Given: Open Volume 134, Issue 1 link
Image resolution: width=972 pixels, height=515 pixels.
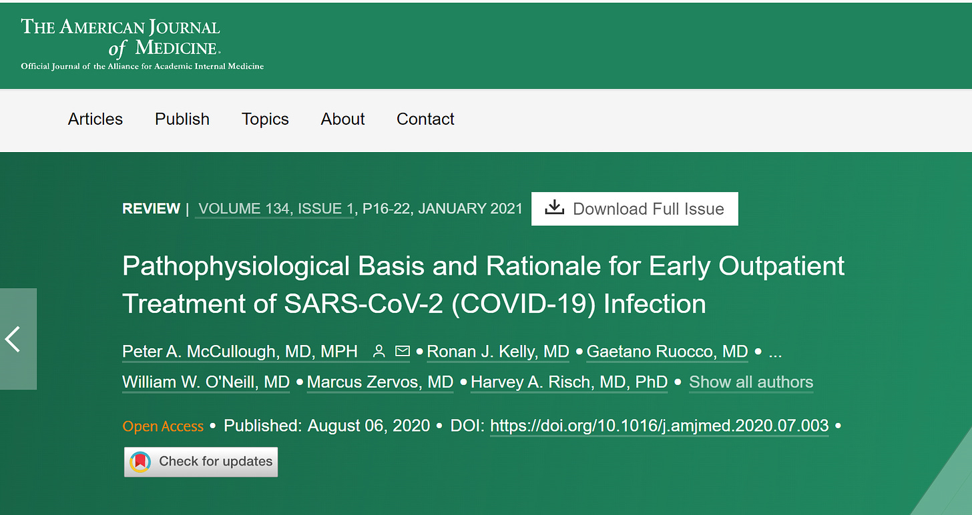Looking at the screenshot, I should tap(276, 209).
